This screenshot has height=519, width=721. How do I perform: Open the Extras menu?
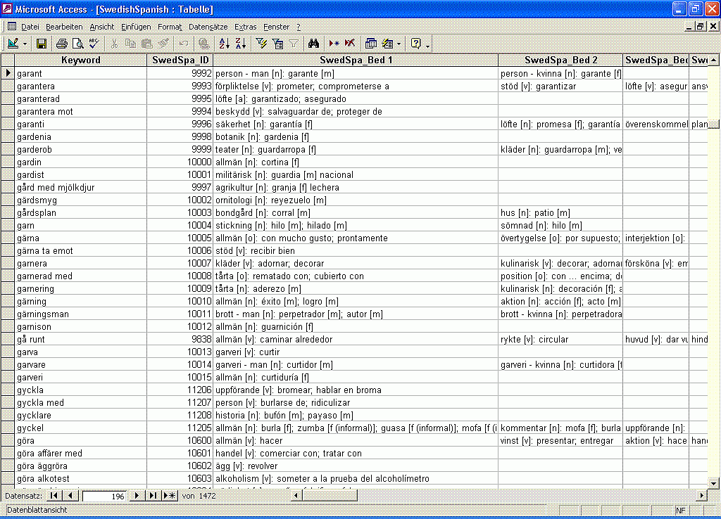coord(246,27)
